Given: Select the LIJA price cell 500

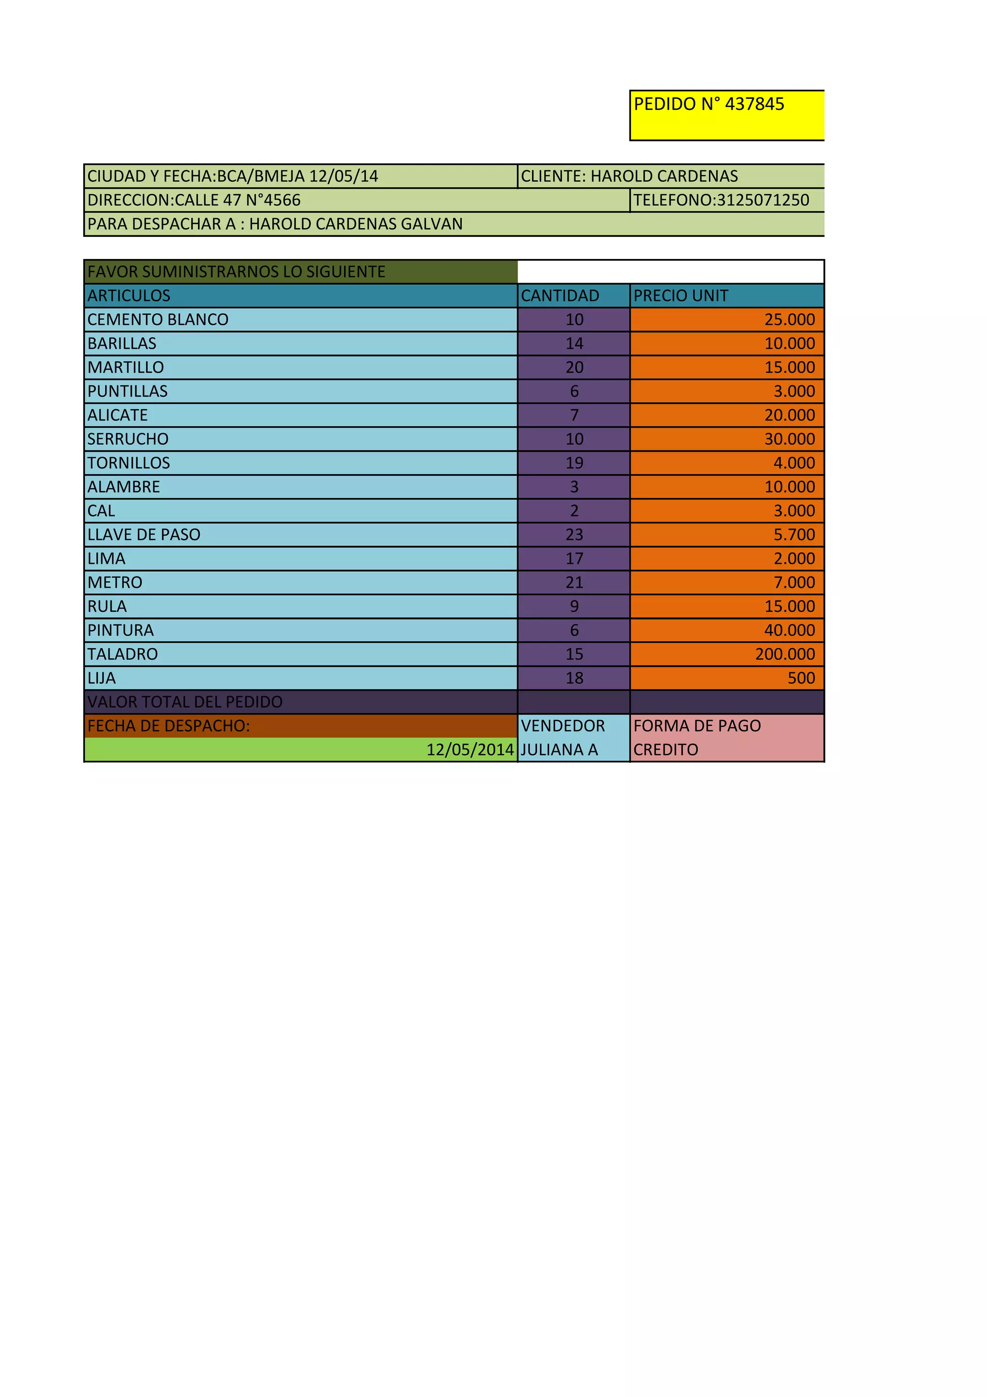Looking at the screenshot, I should (x=726, y=678).
